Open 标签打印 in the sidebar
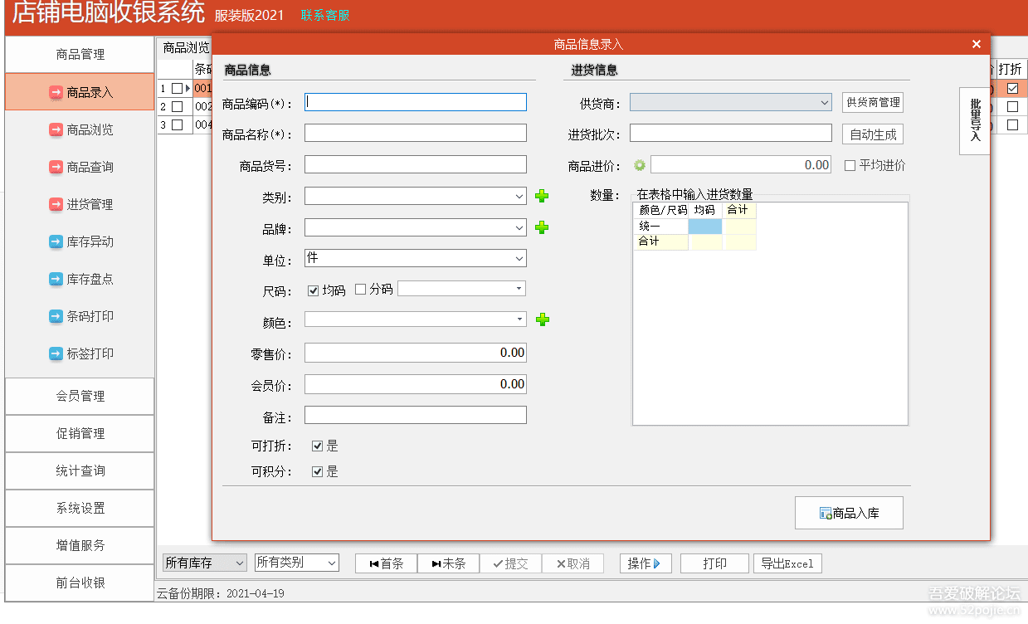Image resolution: width=1028 pixels, height=624 pixels. pos(80,353)
